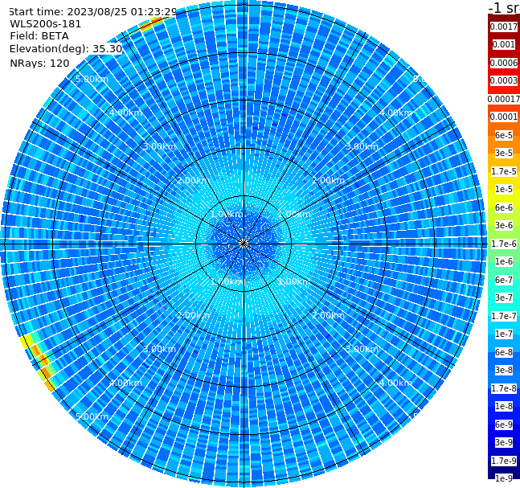Pick the 0.0003 colorbar value
The height and width of the screenshot is (488, 520).
point(504,80)
